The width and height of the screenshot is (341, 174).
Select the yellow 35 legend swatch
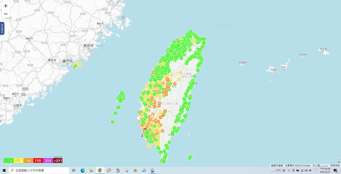(18, 161)
